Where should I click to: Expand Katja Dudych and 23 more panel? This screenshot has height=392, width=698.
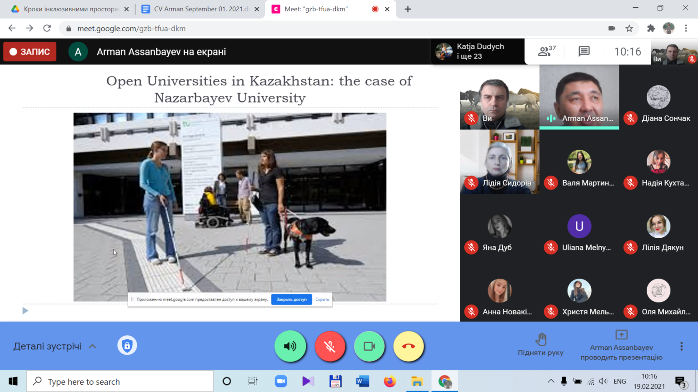pyautogui.click(x=478, y=51)
